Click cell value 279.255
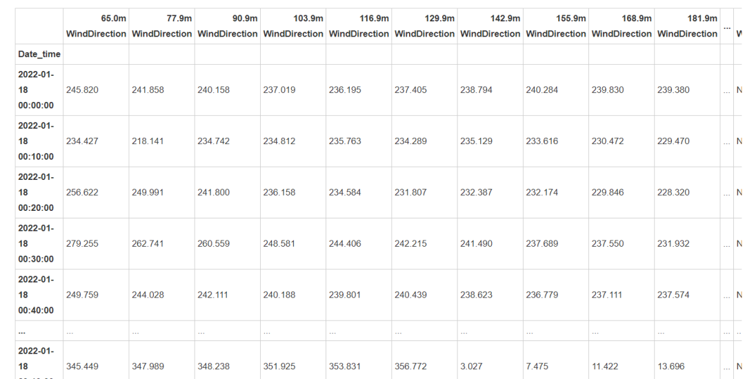Screen dimensions: 745x379 click(x=82, y=243)
